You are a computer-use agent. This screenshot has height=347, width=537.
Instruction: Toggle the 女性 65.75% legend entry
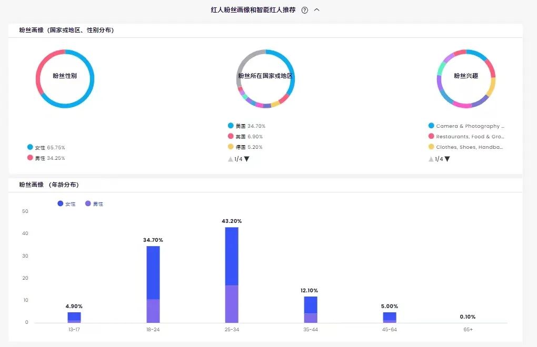point(46,147)
